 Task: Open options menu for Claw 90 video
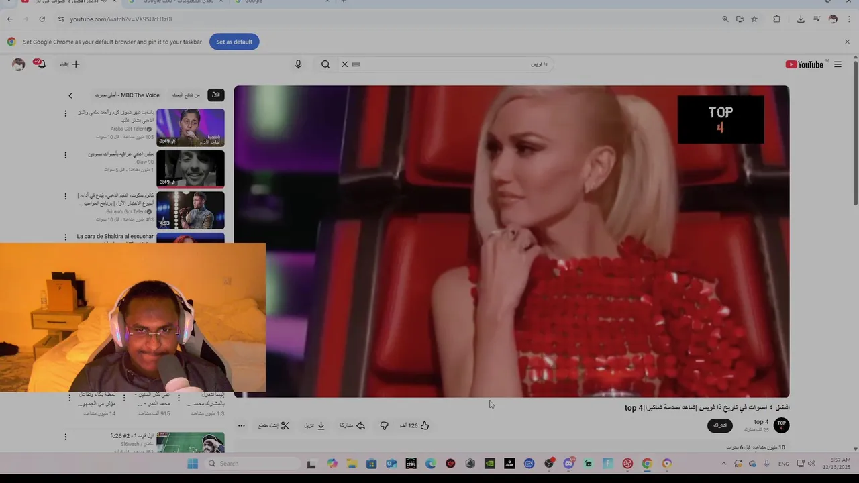point(65,155)
